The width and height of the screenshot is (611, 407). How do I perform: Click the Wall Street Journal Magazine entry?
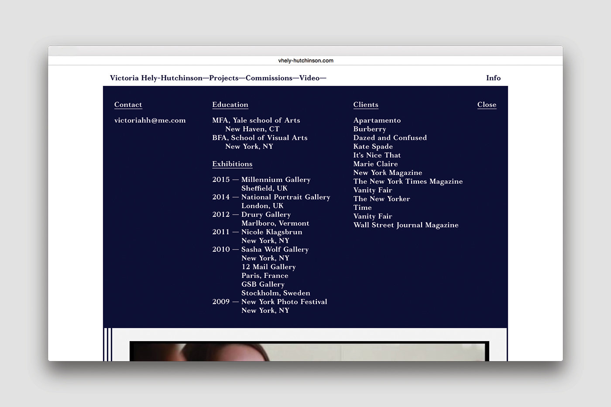pyautogui.click(x=406, y=225)
